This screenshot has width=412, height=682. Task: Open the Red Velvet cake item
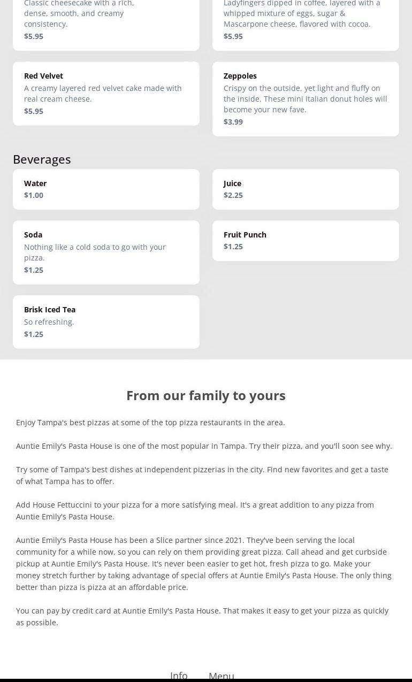click(x=106, y=93)
